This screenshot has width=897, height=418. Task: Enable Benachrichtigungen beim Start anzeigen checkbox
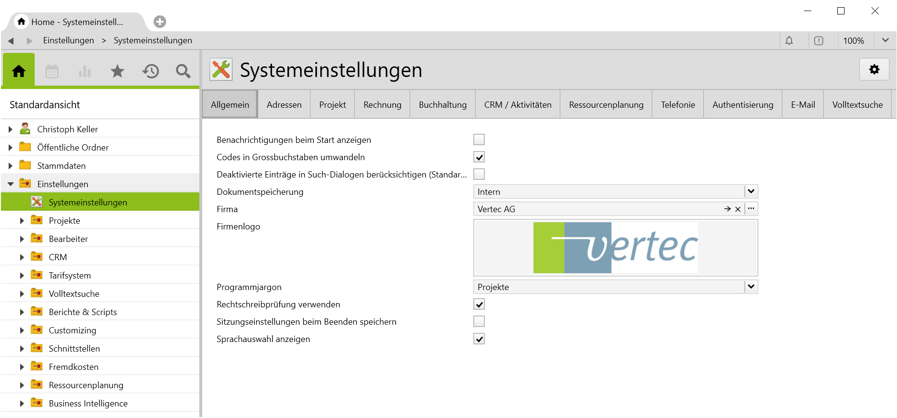tap(479, 139)
